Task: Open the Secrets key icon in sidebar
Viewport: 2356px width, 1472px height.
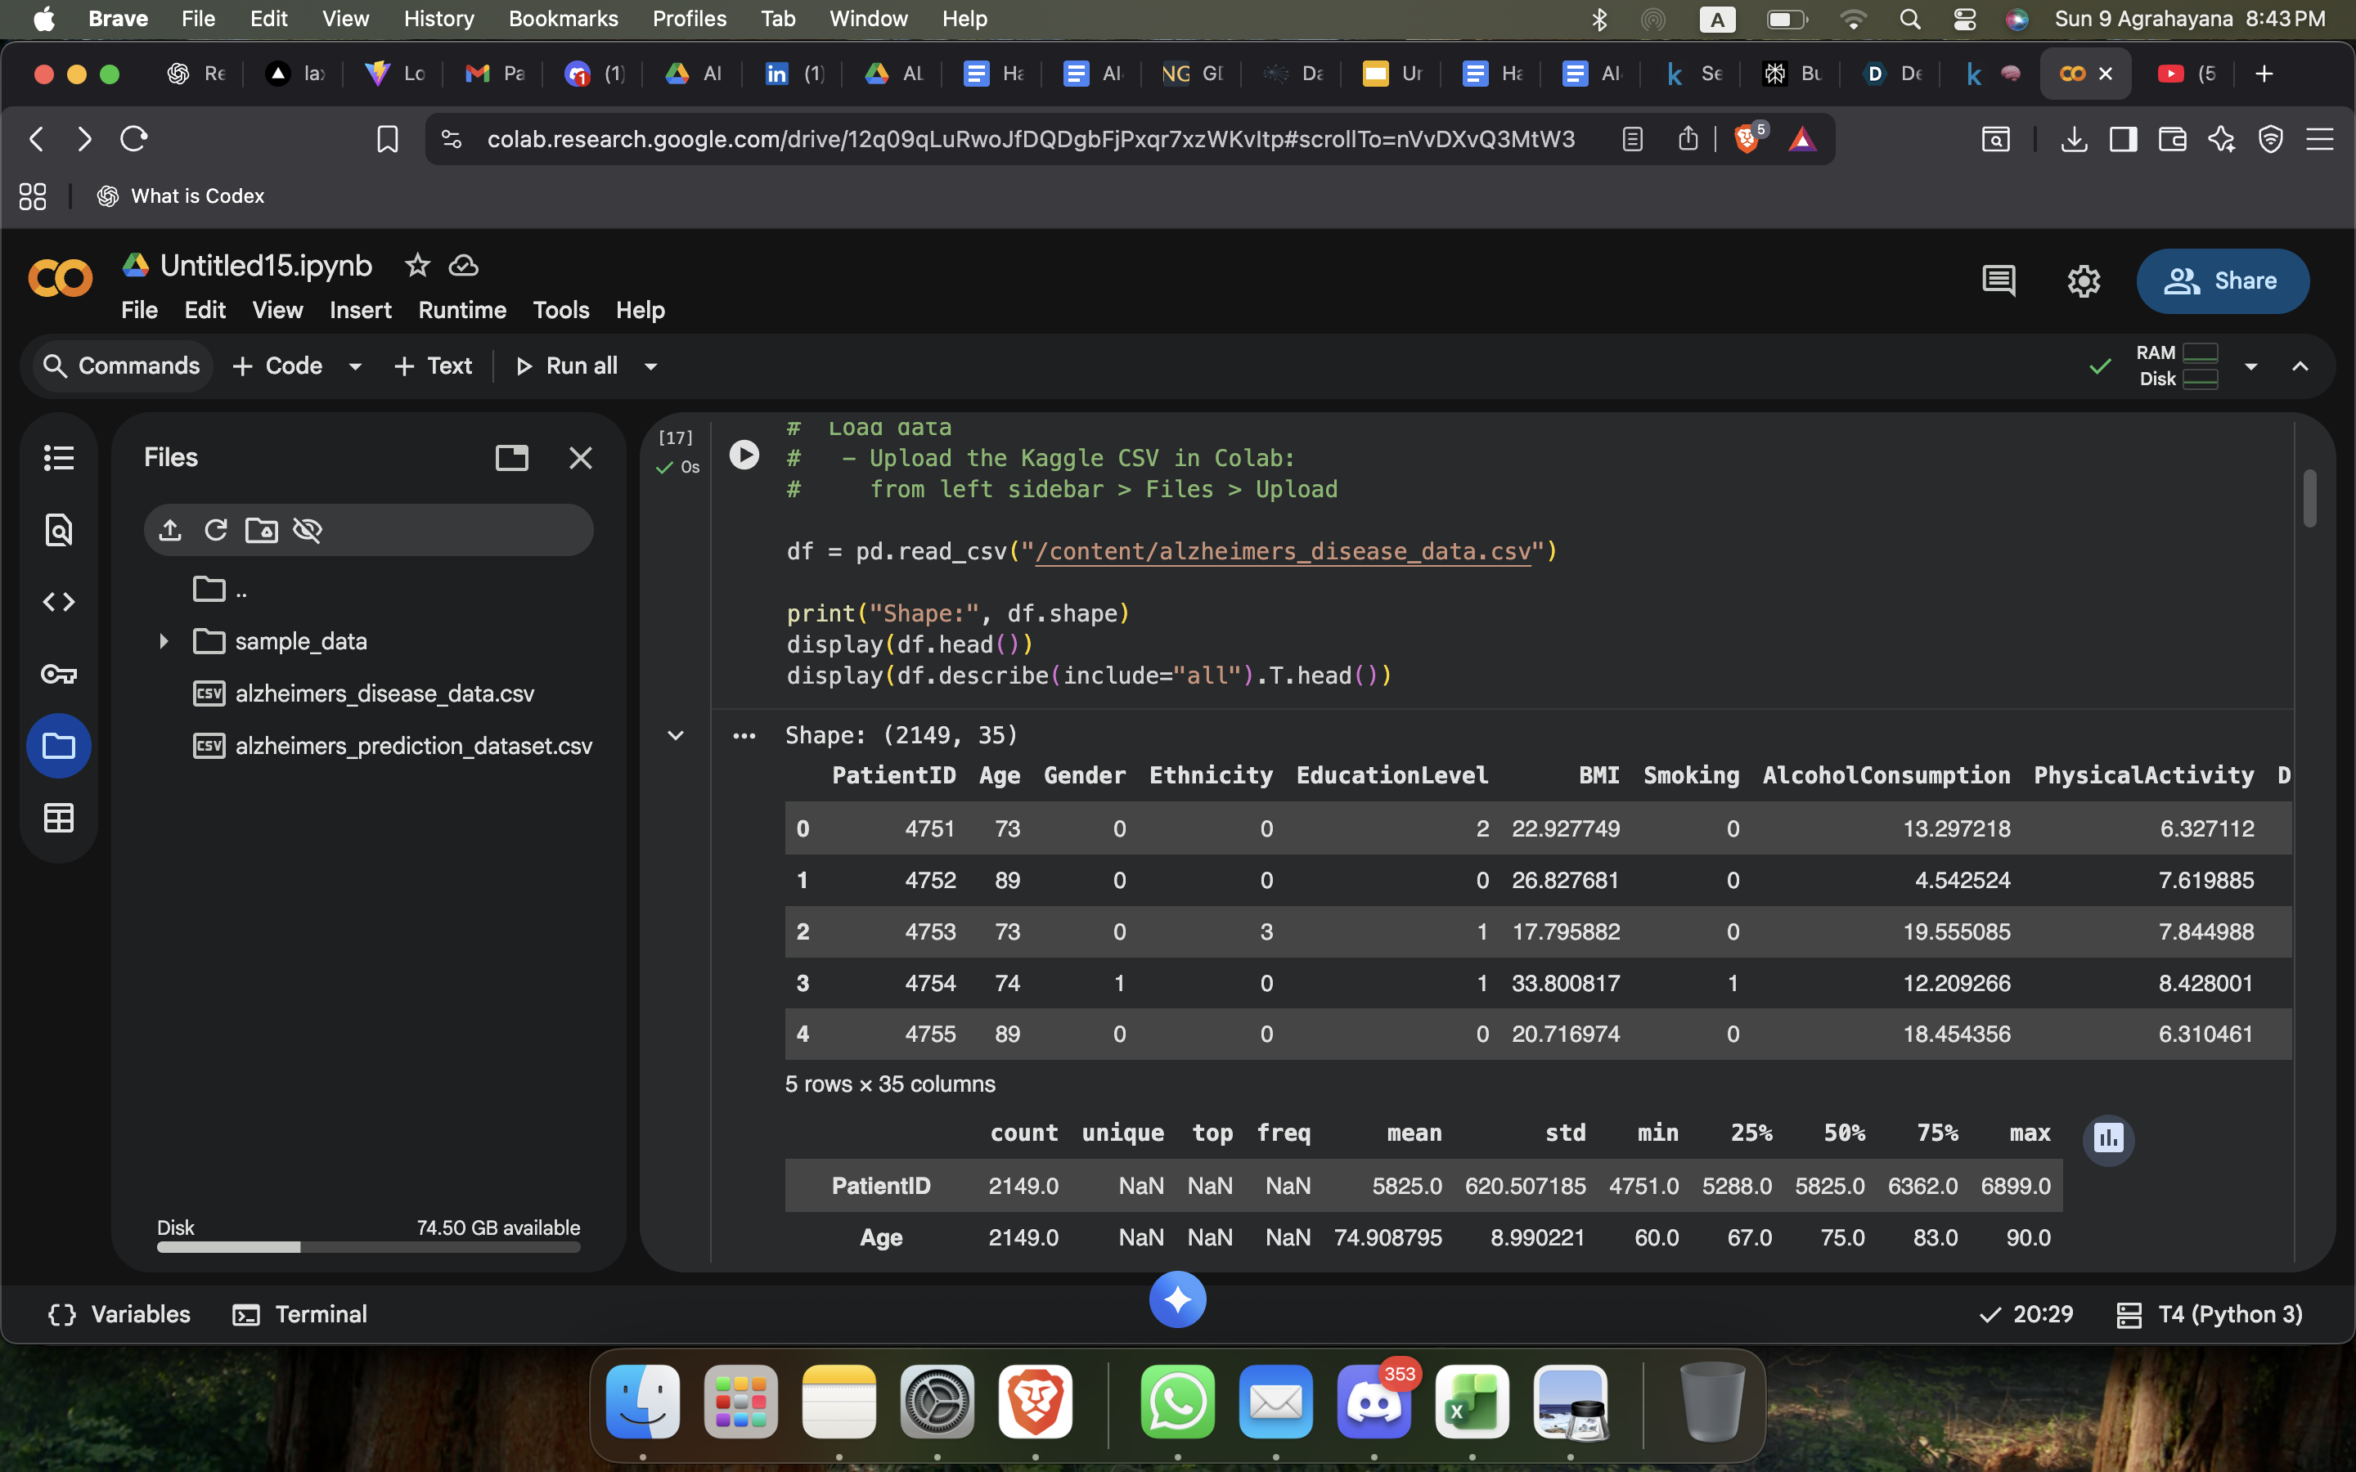Action: tap(58, 674)
